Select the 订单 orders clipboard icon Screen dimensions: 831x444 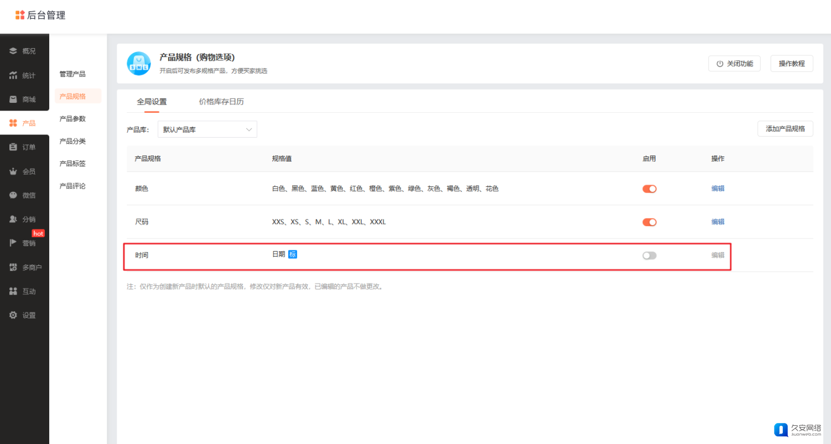pyautogui.click(x=13, y=147)
